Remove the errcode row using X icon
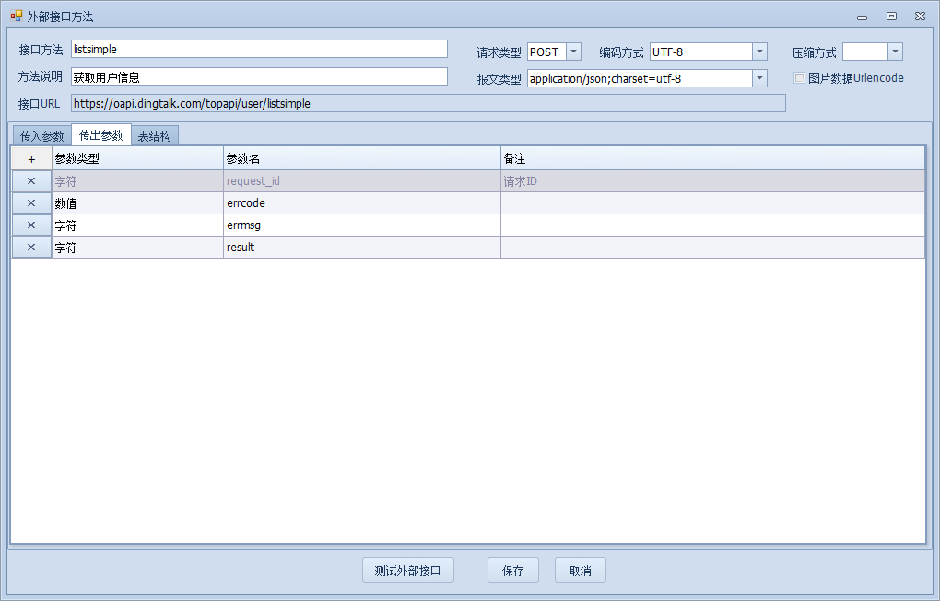This screenshot has width=940, height=601. (31, 203)
